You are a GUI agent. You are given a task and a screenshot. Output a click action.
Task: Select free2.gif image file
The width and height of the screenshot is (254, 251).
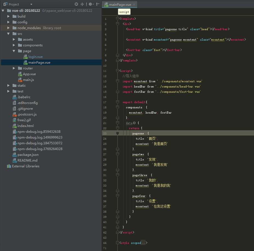click(24, 120)
